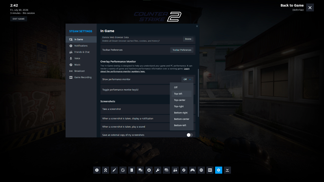Screen dimensions: 324x182
Task: Click the 'Screenshots' section heading
Action: click(x=108, y=101)
